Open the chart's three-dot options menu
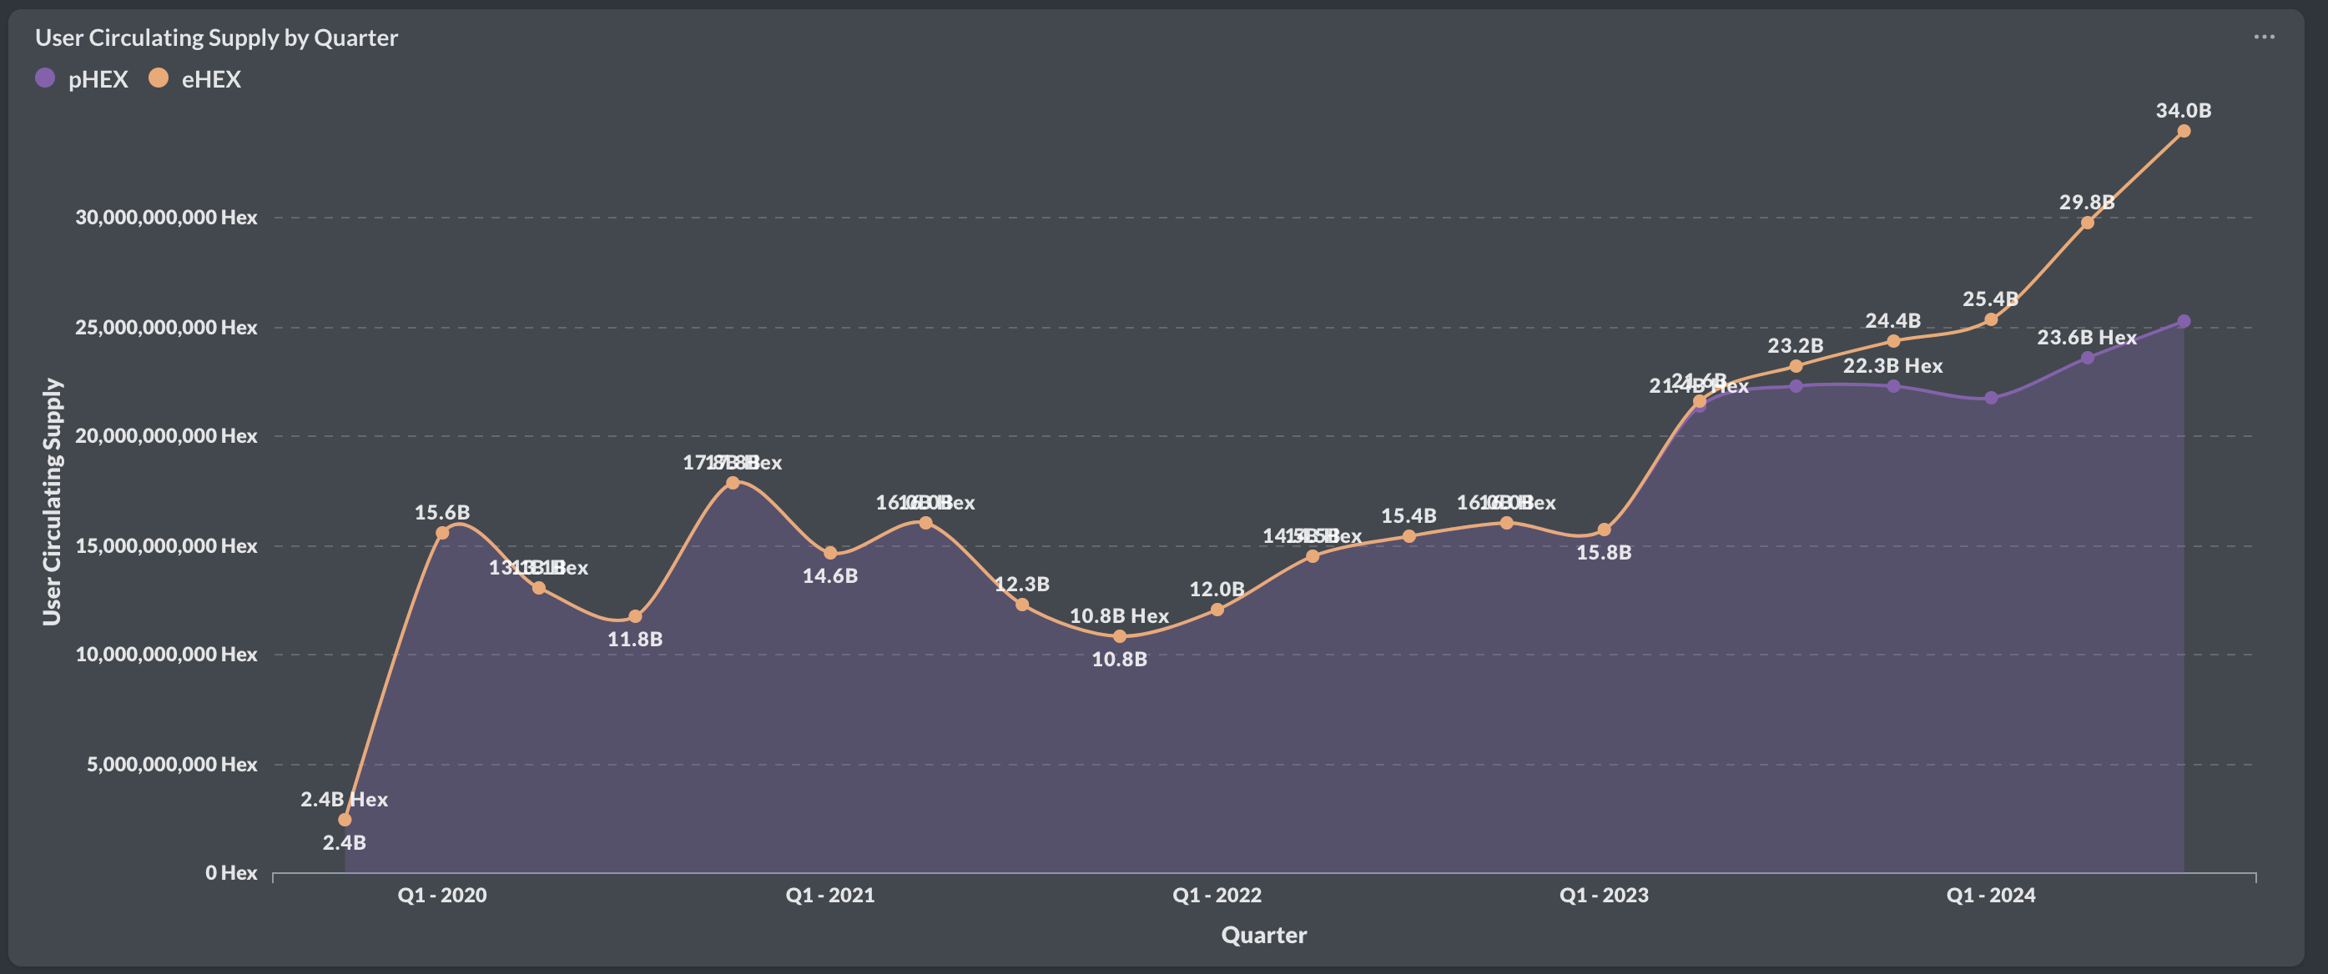2328x974 pixels. [x=2263, y=37]
